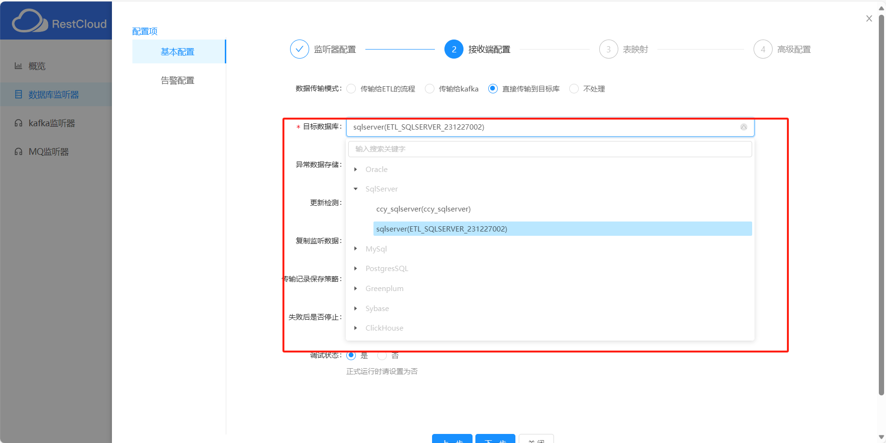Click step 3 circle for 表映射
Viewport: 886px width, 443px height.
(x=608, y=49)
